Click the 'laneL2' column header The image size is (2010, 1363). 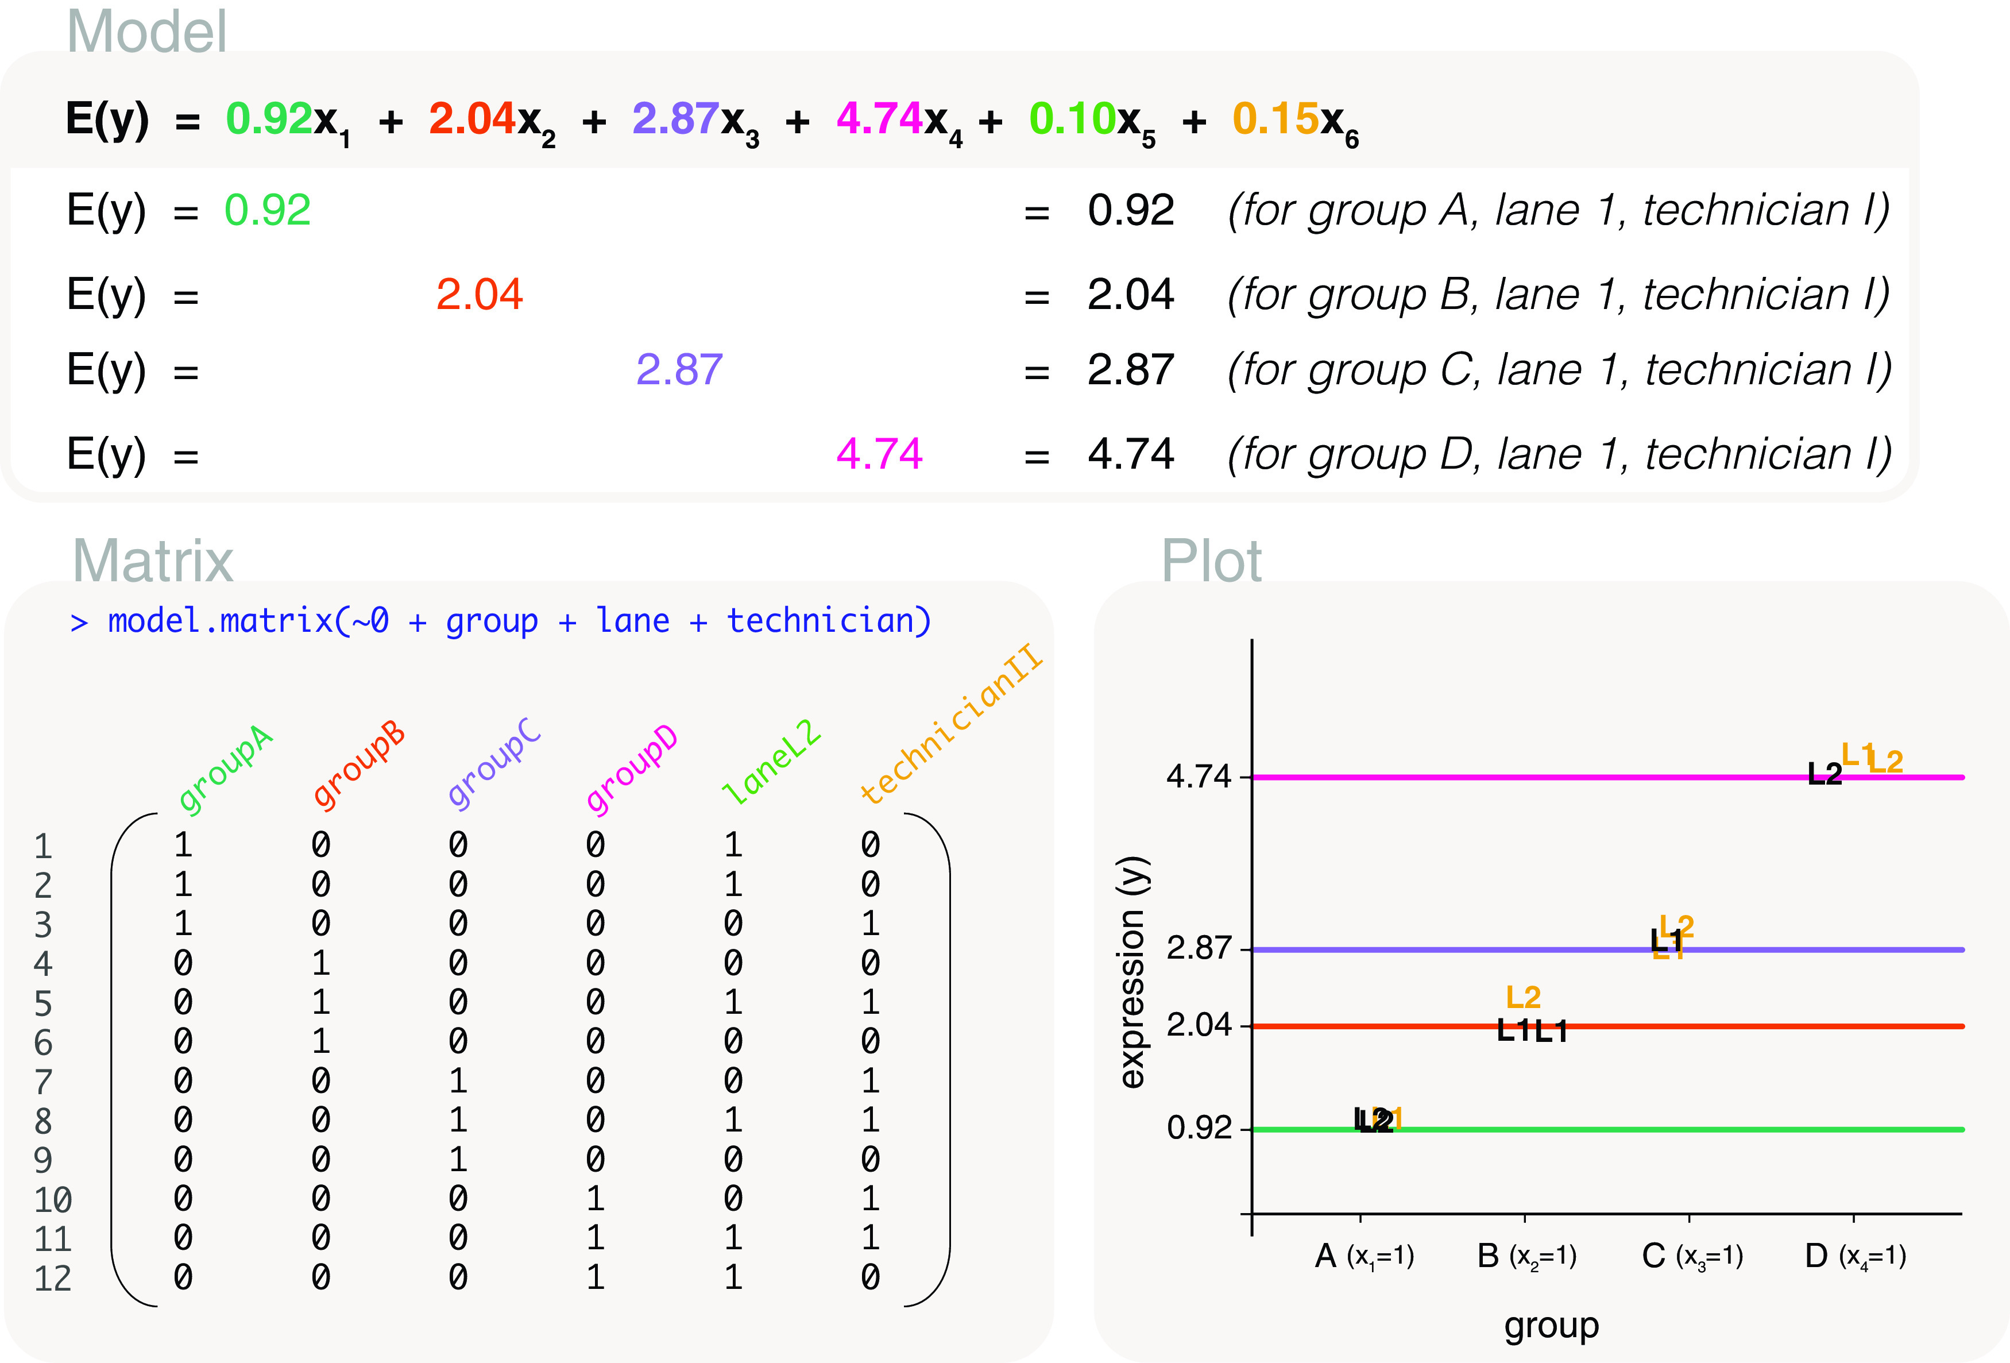pos(771,762)
